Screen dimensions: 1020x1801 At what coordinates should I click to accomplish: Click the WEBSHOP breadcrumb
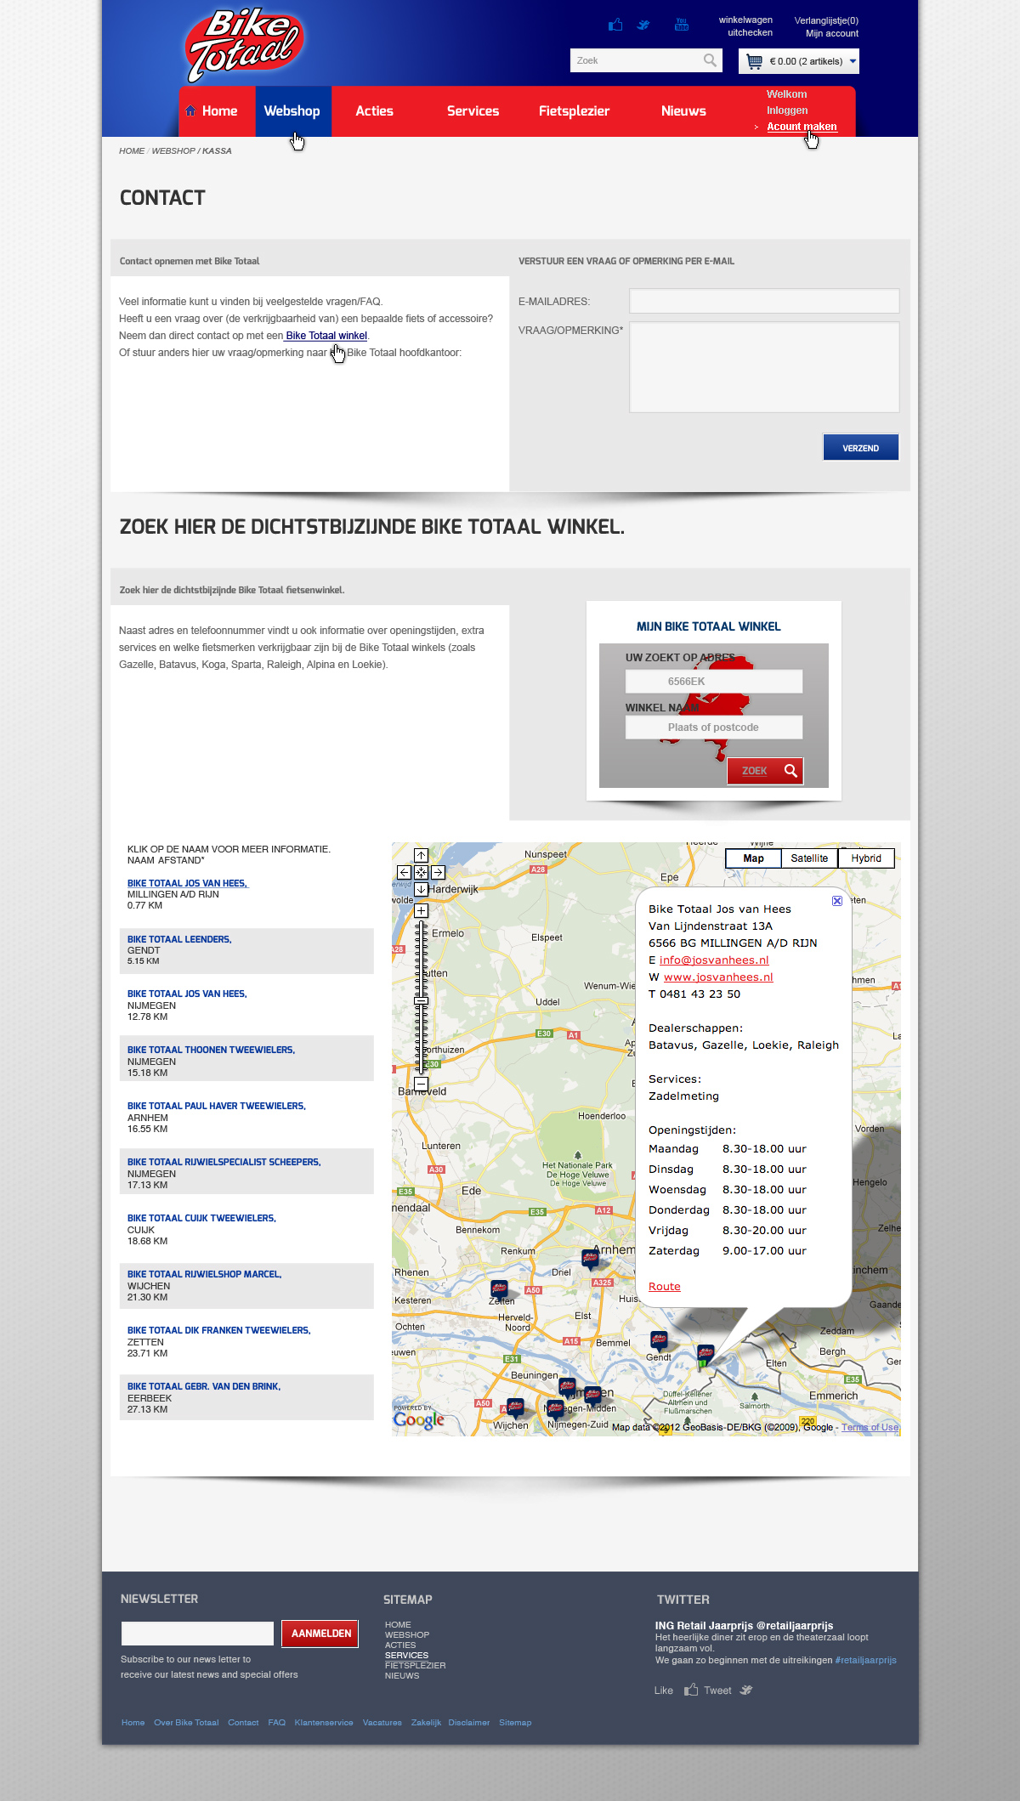pyautogui.click(x=173, y=151)
